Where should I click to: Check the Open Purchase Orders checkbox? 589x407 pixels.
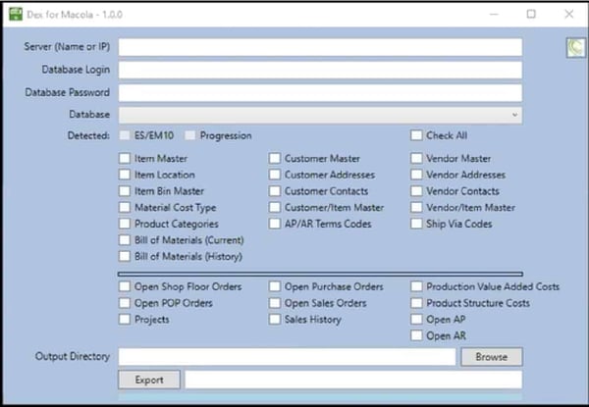pos(275,286)
